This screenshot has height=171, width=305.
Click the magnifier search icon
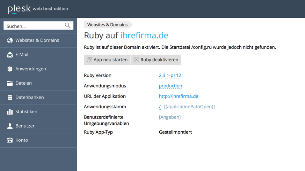click(x=68, y=26)
